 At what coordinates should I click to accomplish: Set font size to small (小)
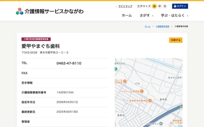coord(154,6)
